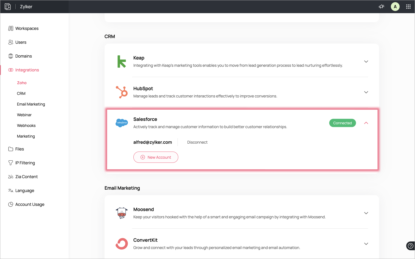Collapse the Salesforce integration section
The image size is (415, 259).
[366, 123]
